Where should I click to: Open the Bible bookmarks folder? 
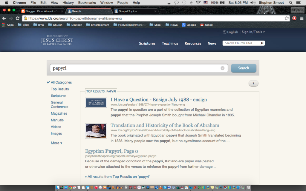[x=24, y=25]
